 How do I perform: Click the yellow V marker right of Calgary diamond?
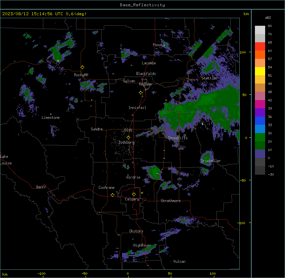click(x=142, y=193)
